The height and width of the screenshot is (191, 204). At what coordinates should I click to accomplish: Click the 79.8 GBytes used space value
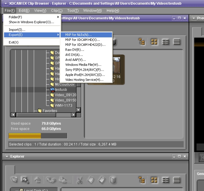[x=51, y=123]
